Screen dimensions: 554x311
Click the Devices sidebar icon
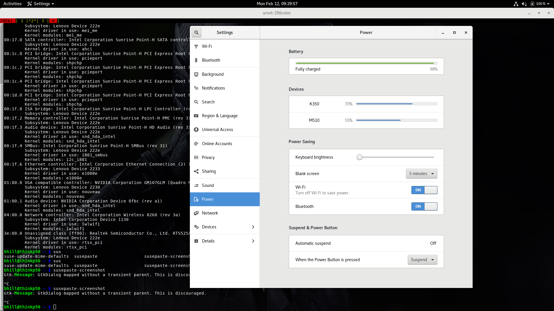coord(196,227)
